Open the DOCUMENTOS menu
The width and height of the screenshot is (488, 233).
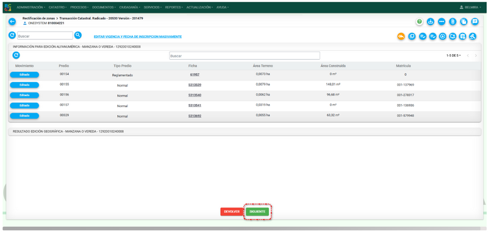104,7
